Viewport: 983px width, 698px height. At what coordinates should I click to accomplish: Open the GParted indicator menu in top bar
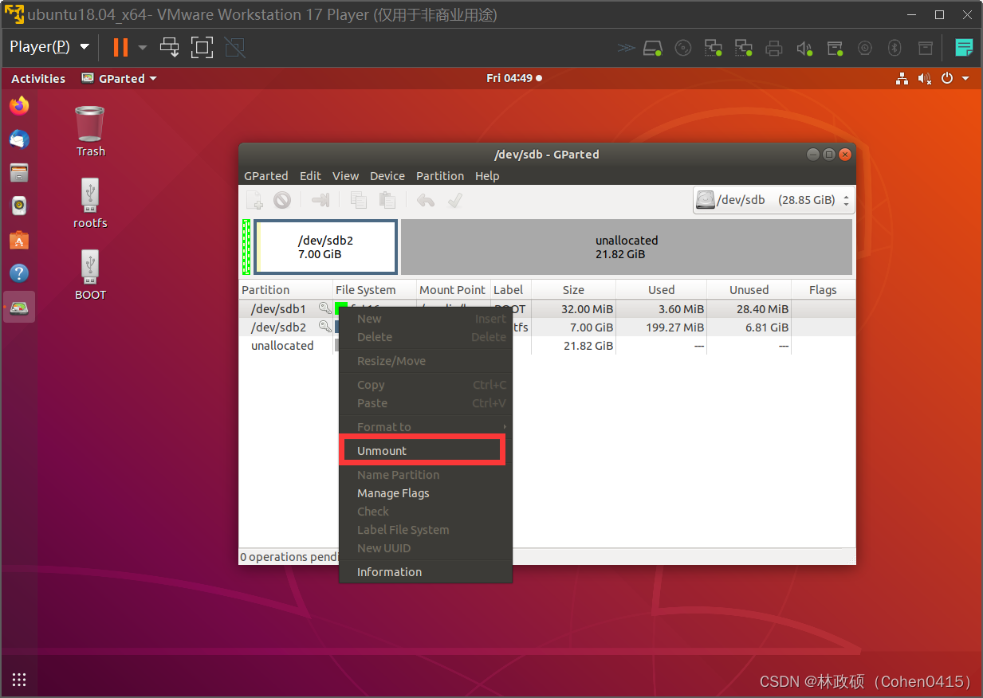coord(118,78)
